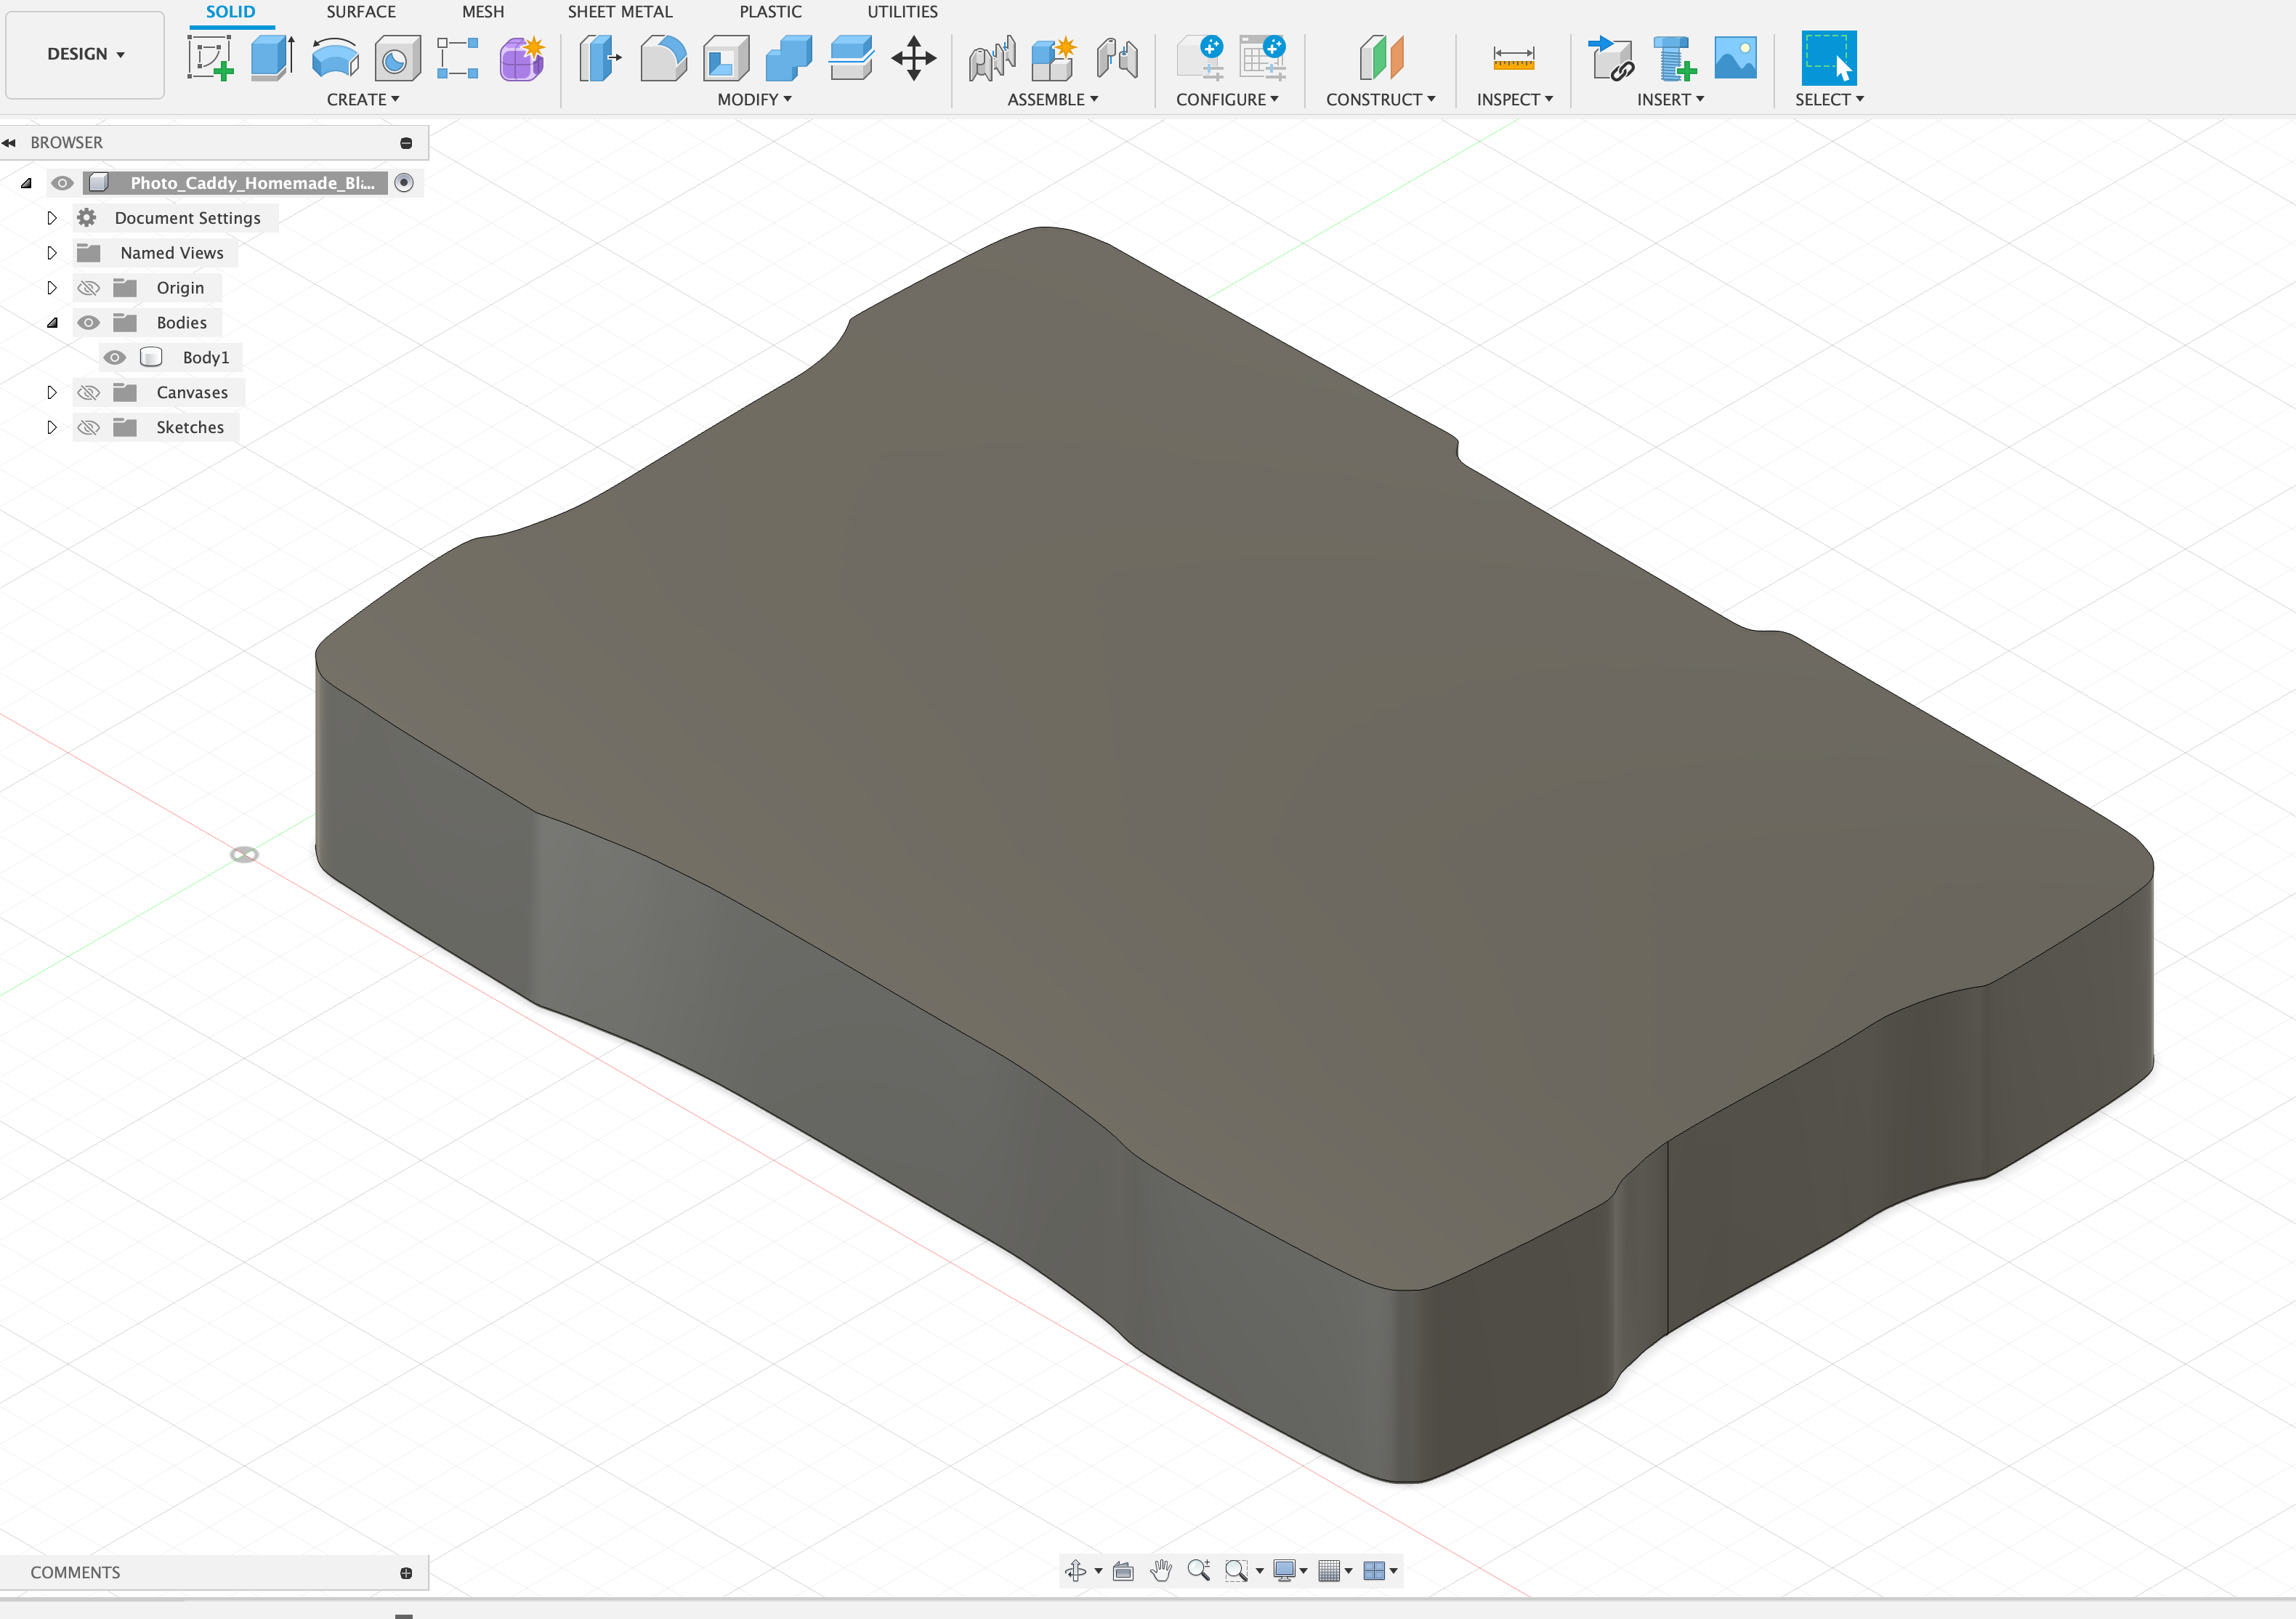Switch to the PLASTIC tab
This screenshot has width=2296, height=1619.
(770, 12)
